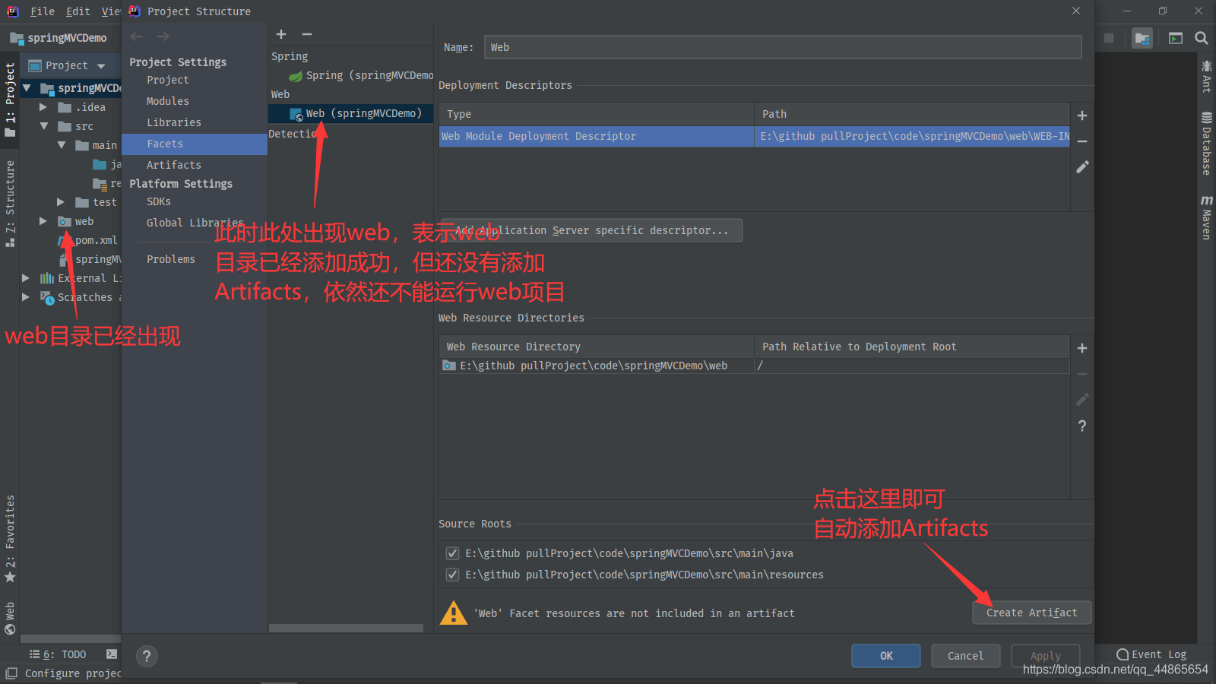Click springMVCDemo breadcrumb in navigation bar
Image resolution: width=1216 pixels, height=684 pixels.
(59, 38)
